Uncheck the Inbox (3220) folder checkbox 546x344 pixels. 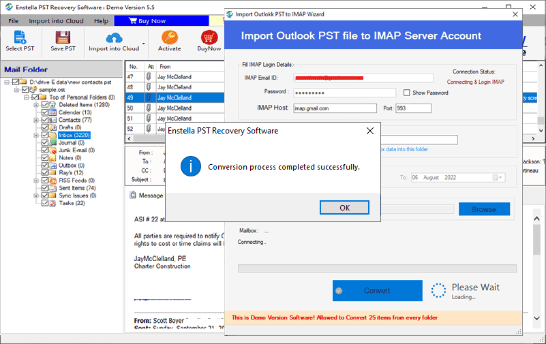point(45,135)
